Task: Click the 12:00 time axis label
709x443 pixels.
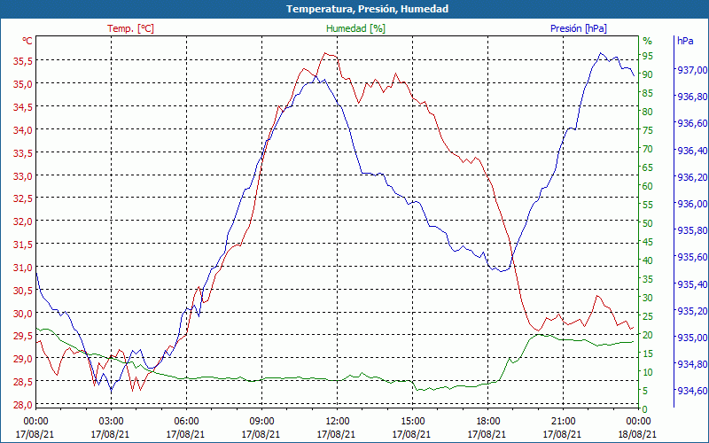Action: [x=337, y=422]
